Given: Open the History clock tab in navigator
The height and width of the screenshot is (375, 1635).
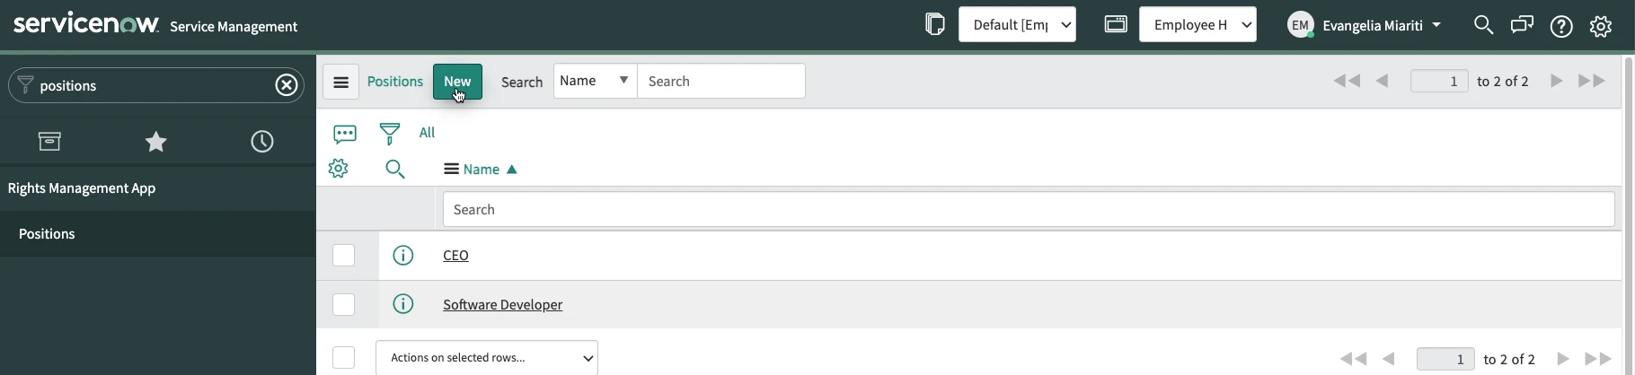Looking at the screenshot, I should 262,142.
